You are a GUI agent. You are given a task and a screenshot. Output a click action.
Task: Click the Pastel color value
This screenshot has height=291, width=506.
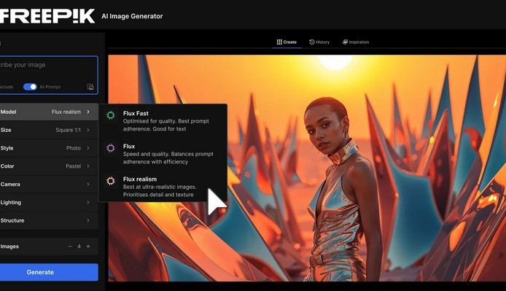73,166
